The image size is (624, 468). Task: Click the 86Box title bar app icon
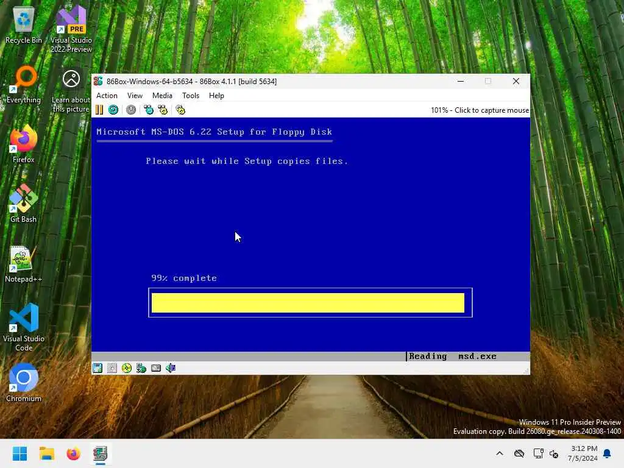click(98, 81)
